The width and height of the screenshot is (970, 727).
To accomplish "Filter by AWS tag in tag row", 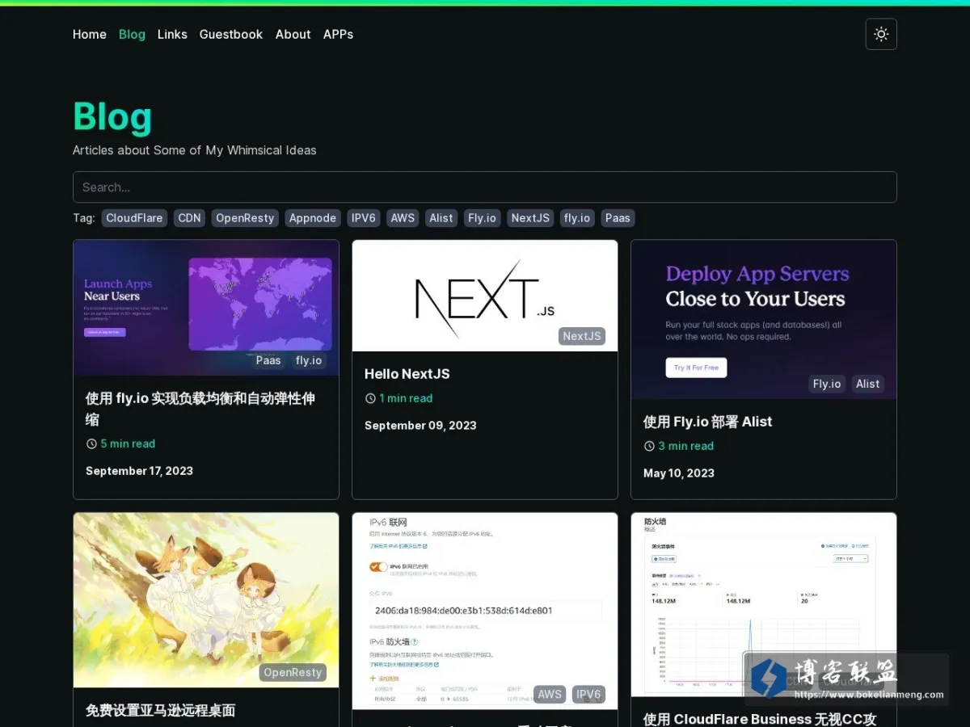I will point(403,218).
